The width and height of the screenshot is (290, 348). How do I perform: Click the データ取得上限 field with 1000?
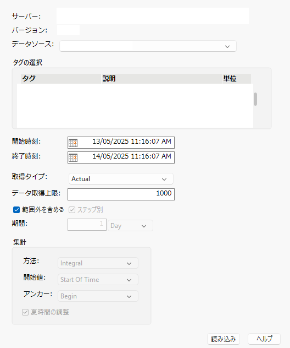121,194
